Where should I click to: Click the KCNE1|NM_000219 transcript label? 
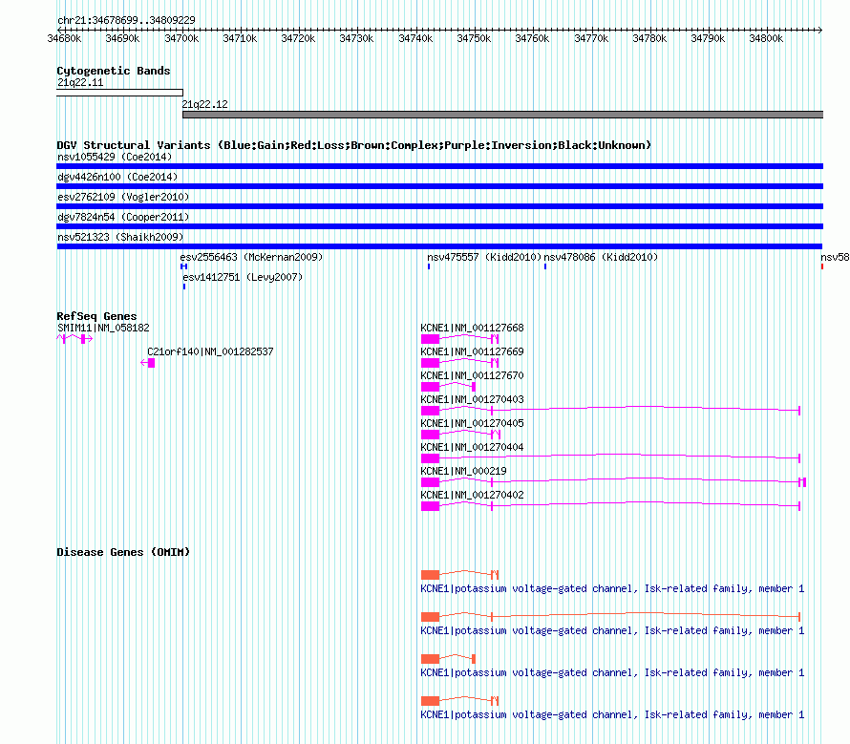coord(463,471)
